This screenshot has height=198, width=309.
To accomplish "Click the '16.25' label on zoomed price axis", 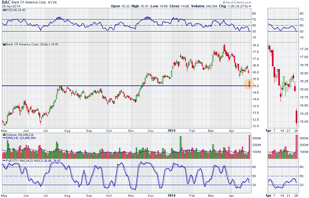I will (304, 81).
